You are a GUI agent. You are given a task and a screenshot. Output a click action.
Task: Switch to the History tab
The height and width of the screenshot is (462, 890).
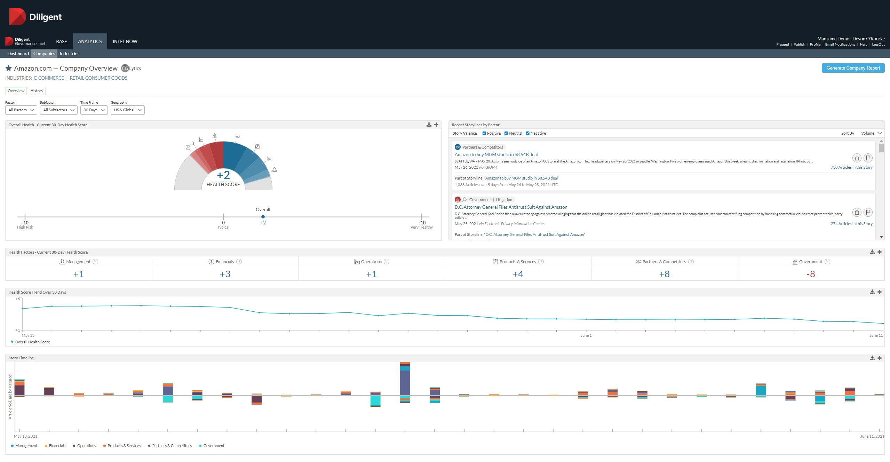[x=37, y=91]
